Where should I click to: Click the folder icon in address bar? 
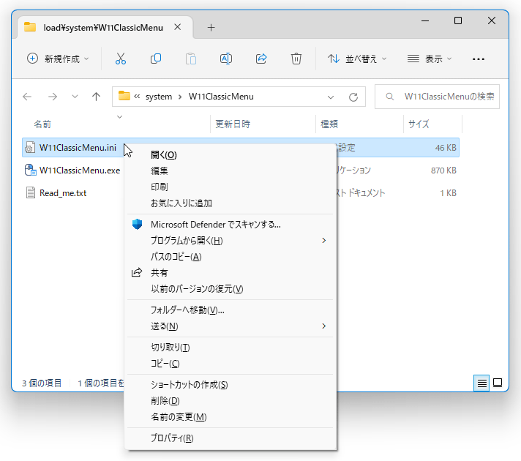tap(124, 96)
